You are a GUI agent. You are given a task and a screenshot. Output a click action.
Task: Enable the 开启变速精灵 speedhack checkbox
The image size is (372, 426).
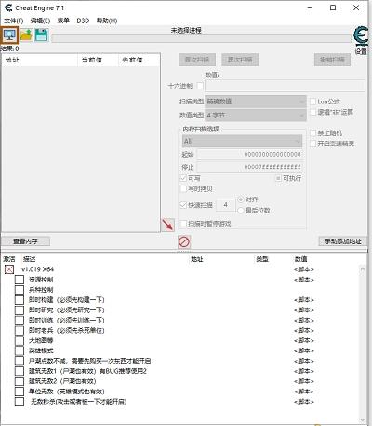(x=313, y=144)
